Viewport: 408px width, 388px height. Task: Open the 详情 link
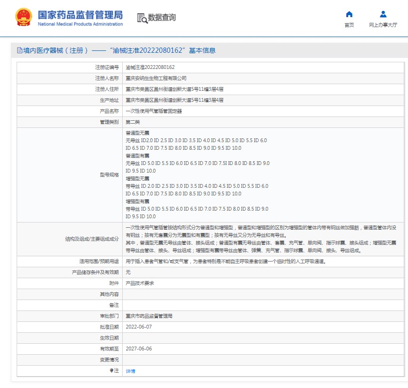pyautogui.click(x=130, y=371)
